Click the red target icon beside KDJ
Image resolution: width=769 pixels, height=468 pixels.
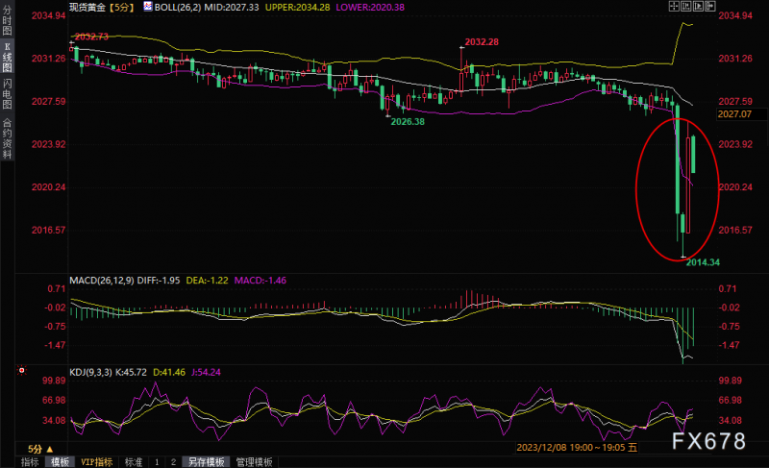(21, 371)
